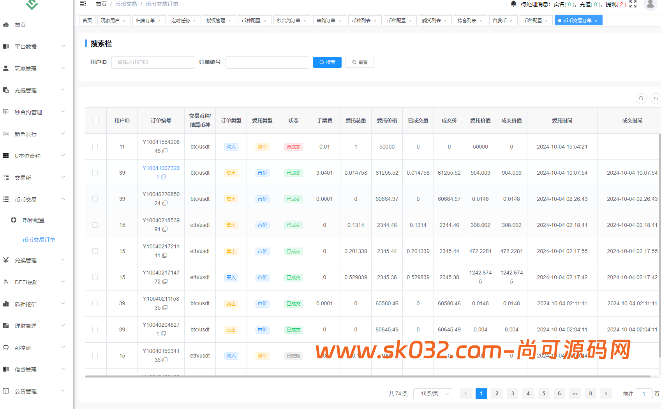Copy order number Y1004021721111
The height and width of the screenshot is (409, 661).
165,255
